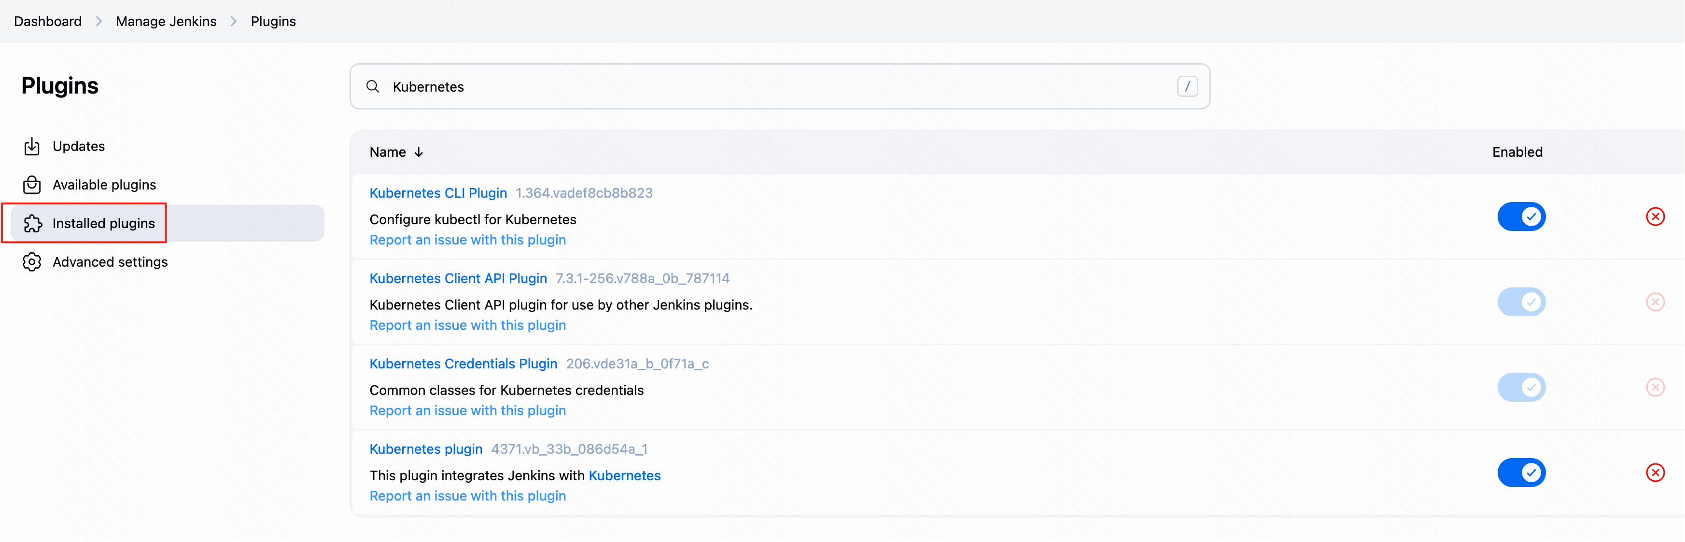Uninstall Kubernetes CLI Plugin via red X

coord(1655,217)
